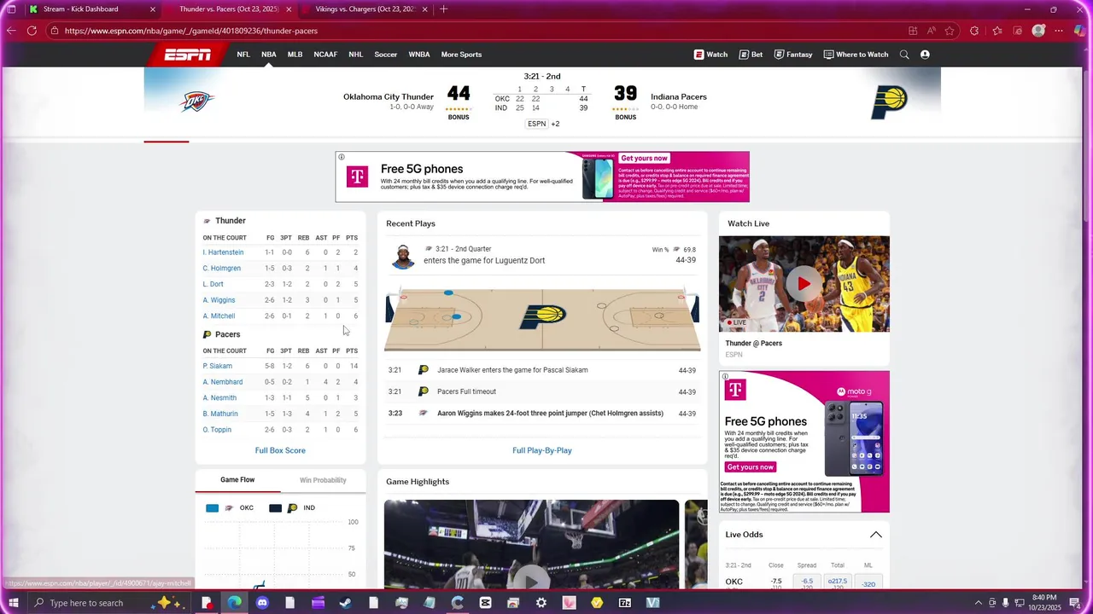This screenshot has height=614, width=1093.
Task: Click Get yours now on top banner ad
Action: coord(644,159)
